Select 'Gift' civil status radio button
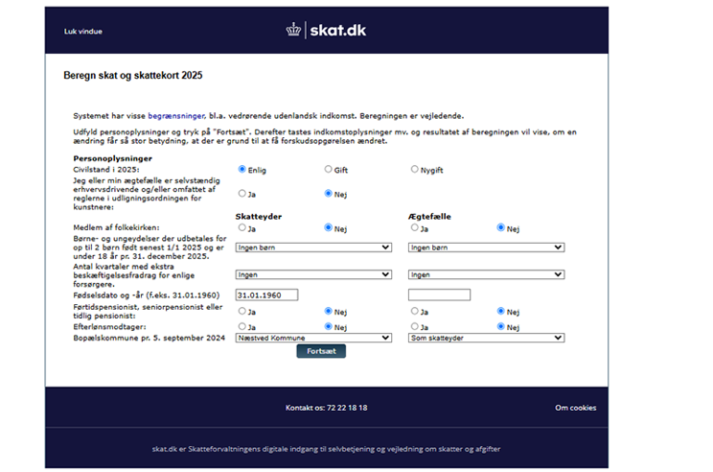713x472 pixels. click(x=329, y=169)
